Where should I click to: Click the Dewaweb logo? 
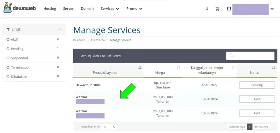(x=20, y=8)
